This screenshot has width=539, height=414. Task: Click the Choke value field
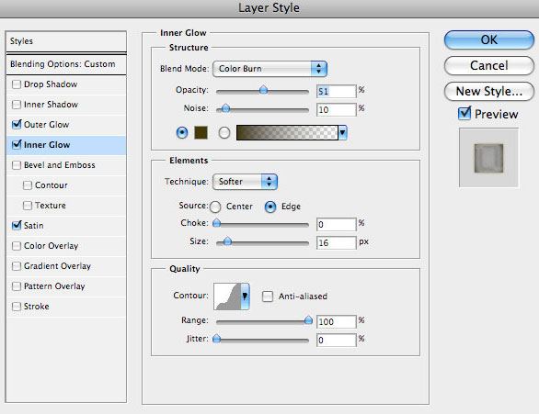click(x=336, y=225)
